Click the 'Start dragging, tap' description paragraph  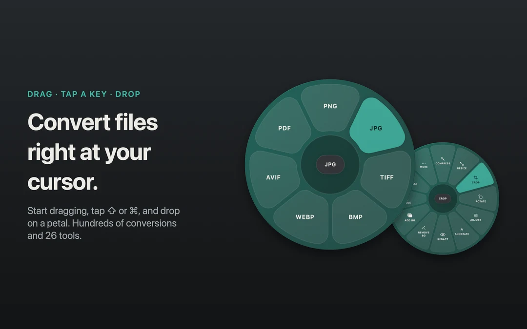[x=103, y=223]
